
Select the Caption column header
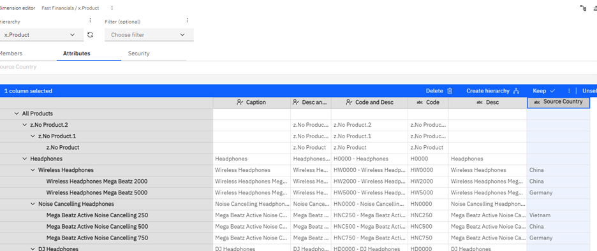pos(252,103)
